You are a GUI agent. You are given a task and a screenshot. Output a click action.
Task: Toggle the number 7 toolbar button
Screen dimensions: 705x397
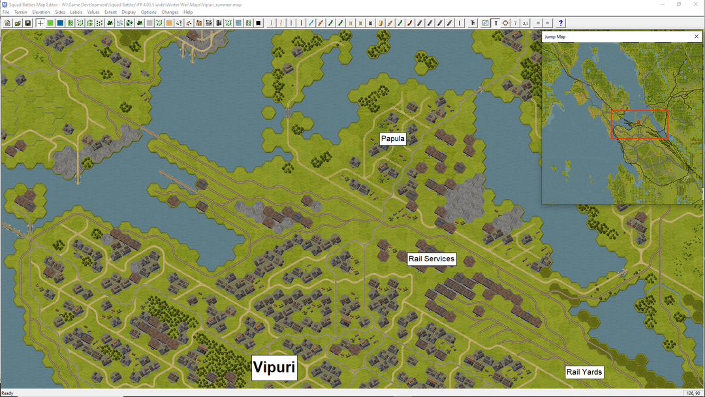pyautogui.click(x=516, y=23)
